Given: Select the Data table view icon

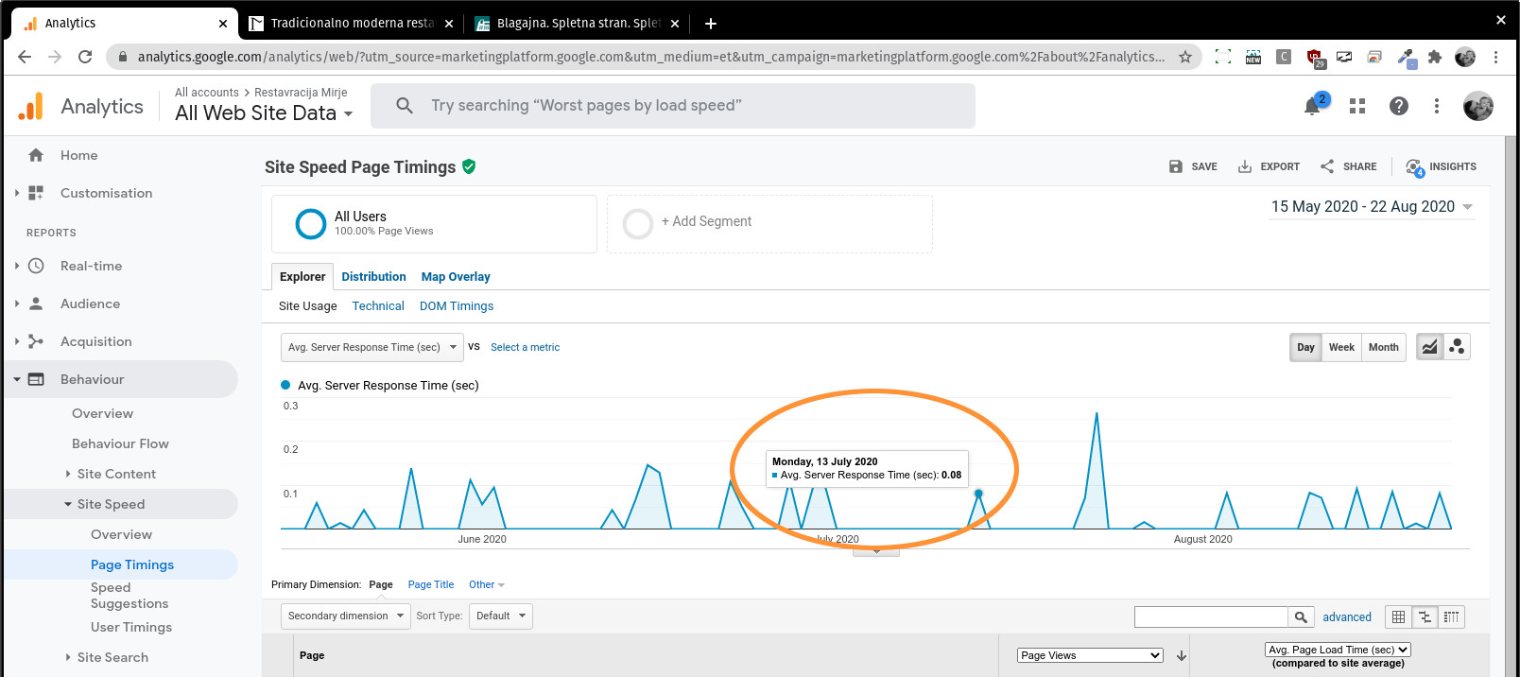Looking at the screenshot, I should coord(1398,617).
